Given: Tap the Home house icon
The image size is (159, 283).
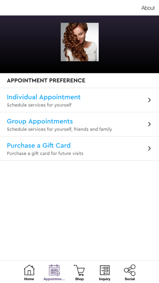Looking at the screenshot, I should pos(29,270).
